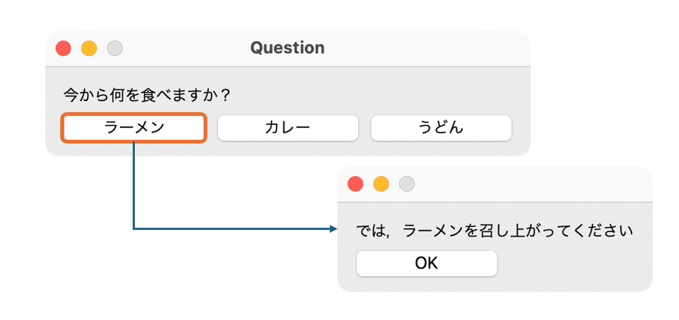
Task: Click the empty title bar above the OK dialog
Action: (532, 185)
